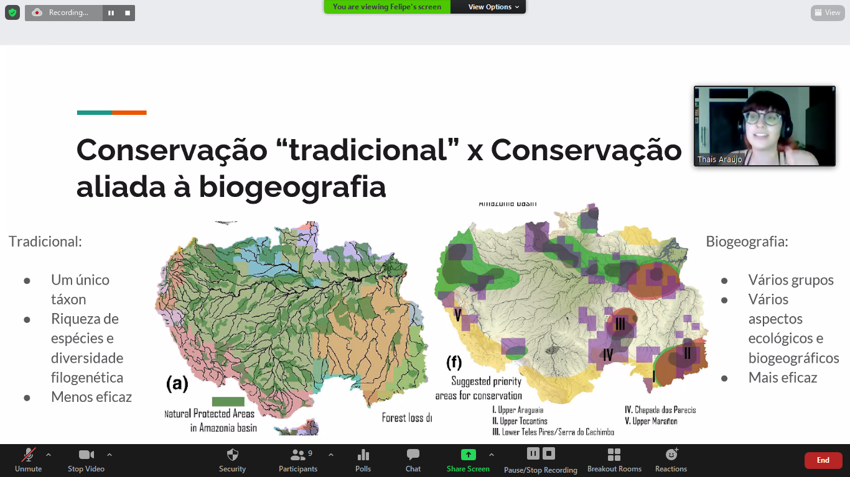
Task: Expand audio settings arrow next to Unmute
Action: tap(49, 455)
